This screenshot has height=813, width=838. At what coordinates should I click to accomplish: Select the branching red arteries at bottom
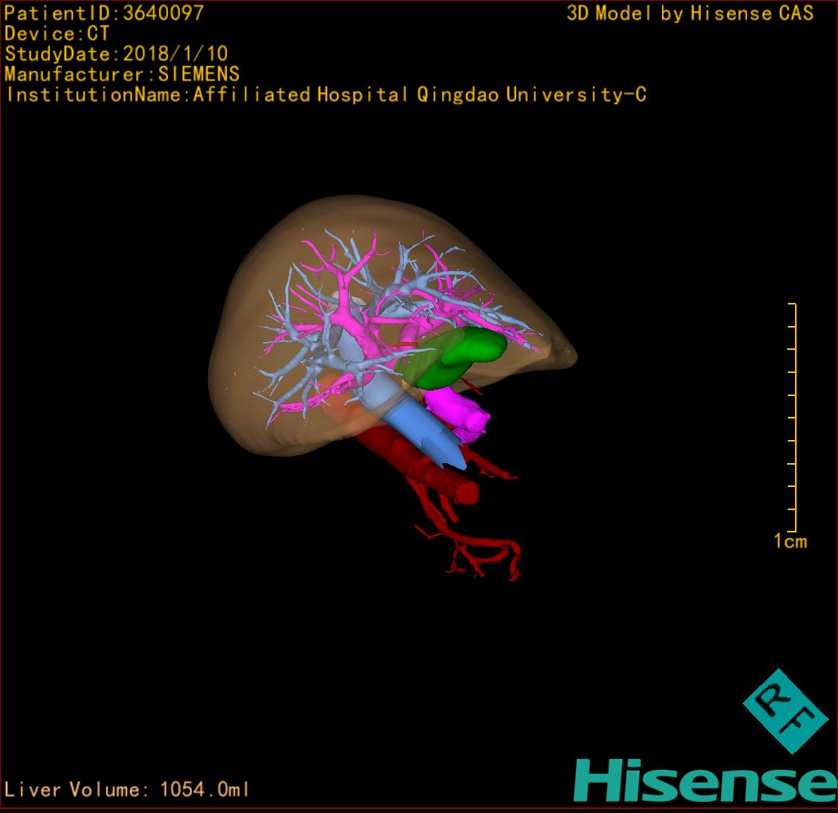(478, 554)
